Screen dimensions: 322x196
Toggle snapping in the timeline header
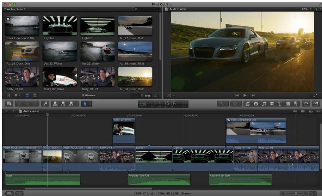tap(318, 111)
